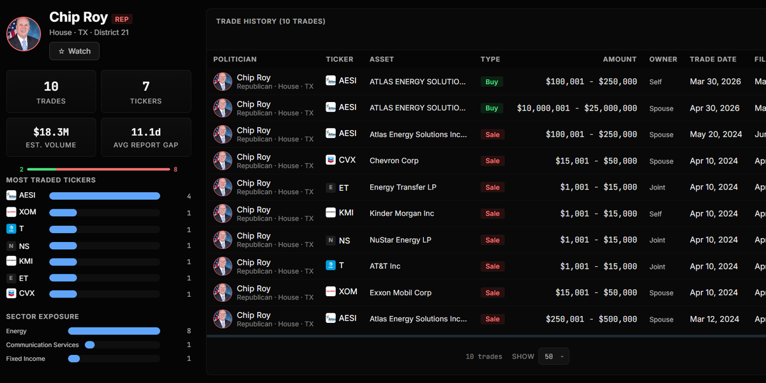Click politician avatar in AT&T Inc row
The image size is (766, 383).
pyautogui.click(x=223, y=267)
